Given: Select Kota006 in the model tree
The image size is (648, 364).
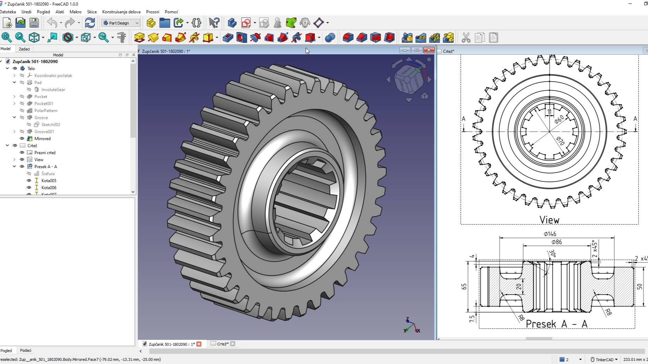Looking at the screenshot, I should coord(49,188).
